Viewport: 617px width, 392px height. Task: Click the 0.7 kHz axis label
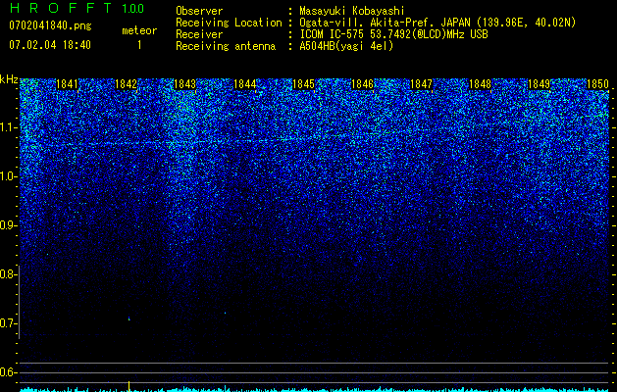click(x=8, y=323)
